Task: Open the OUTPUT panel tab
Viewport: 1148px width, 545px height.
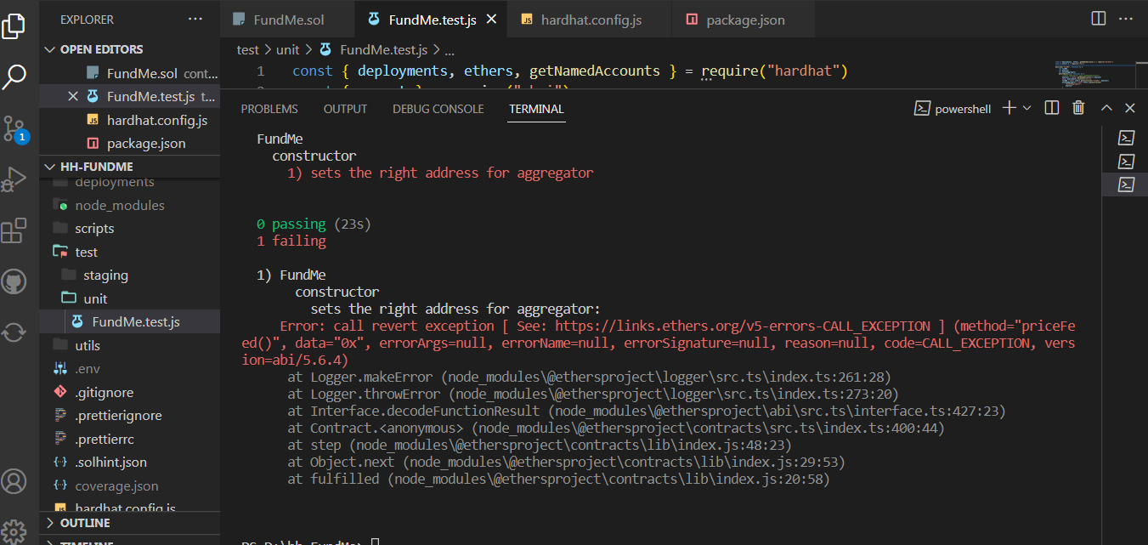Action: tap(345, 109)
